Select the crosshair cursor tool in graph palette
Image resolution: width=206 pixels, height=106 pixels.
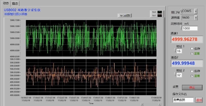click(121, 15)
